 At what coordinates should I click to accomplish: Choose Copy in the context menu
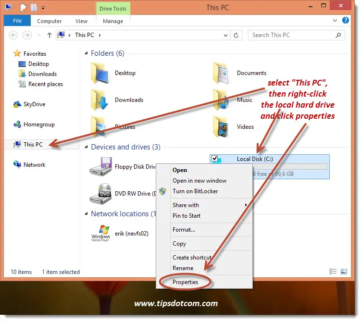click(179, 244)
